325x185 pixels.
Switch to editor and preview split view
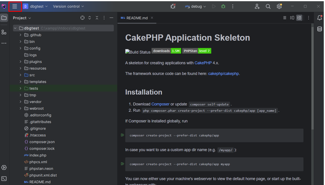coord(292,18)
